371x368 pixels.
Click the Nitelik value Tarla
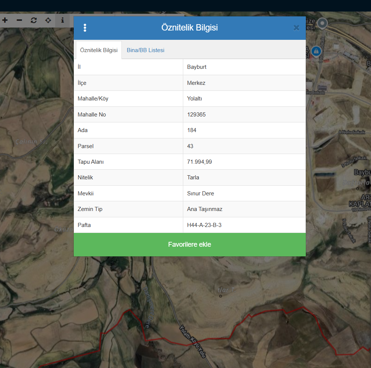pyautogui.click(x=193, y=177)
